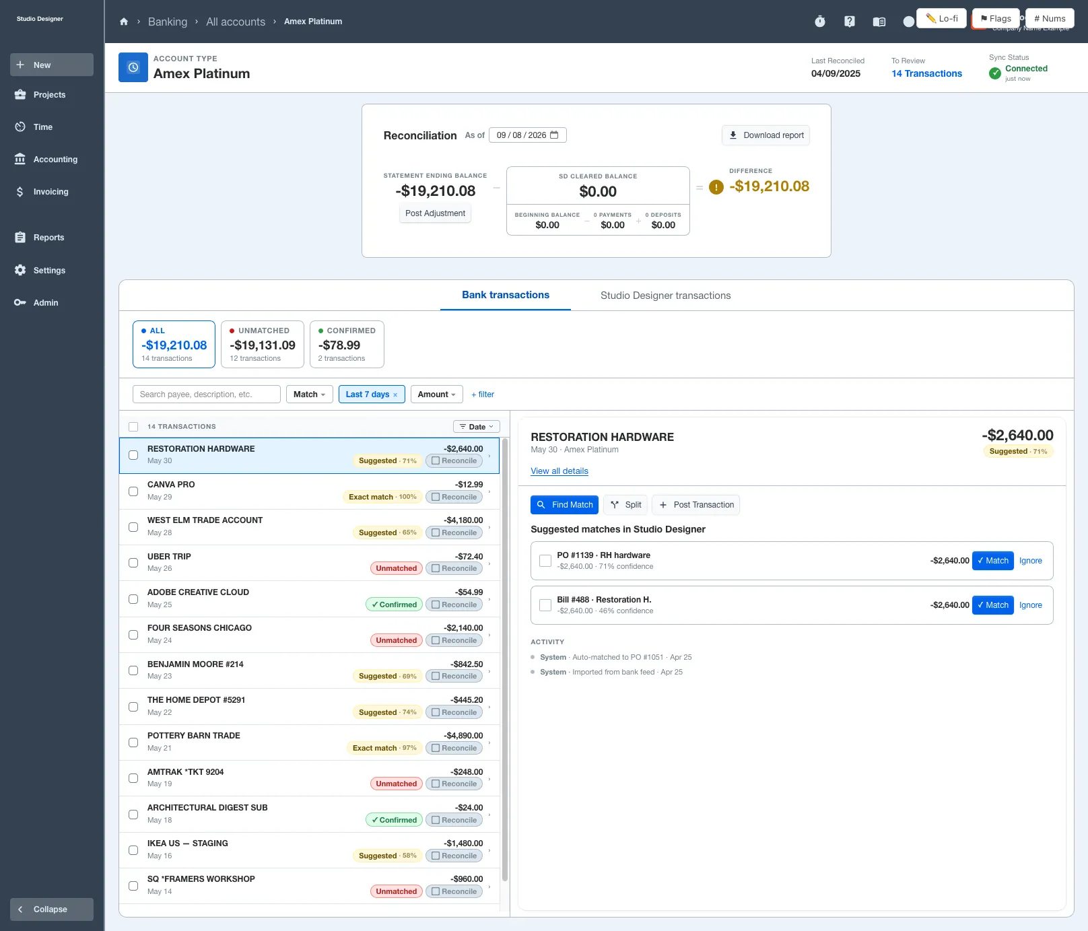Viewport: 1088px width, 931px height.
Task: Open Projects from the sidebar briefcase icon
Action: click(20, 95)
